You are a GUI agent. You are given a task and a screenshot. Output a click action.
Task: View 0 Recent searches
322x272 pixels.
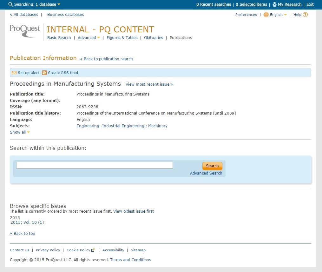coord(214,4)
